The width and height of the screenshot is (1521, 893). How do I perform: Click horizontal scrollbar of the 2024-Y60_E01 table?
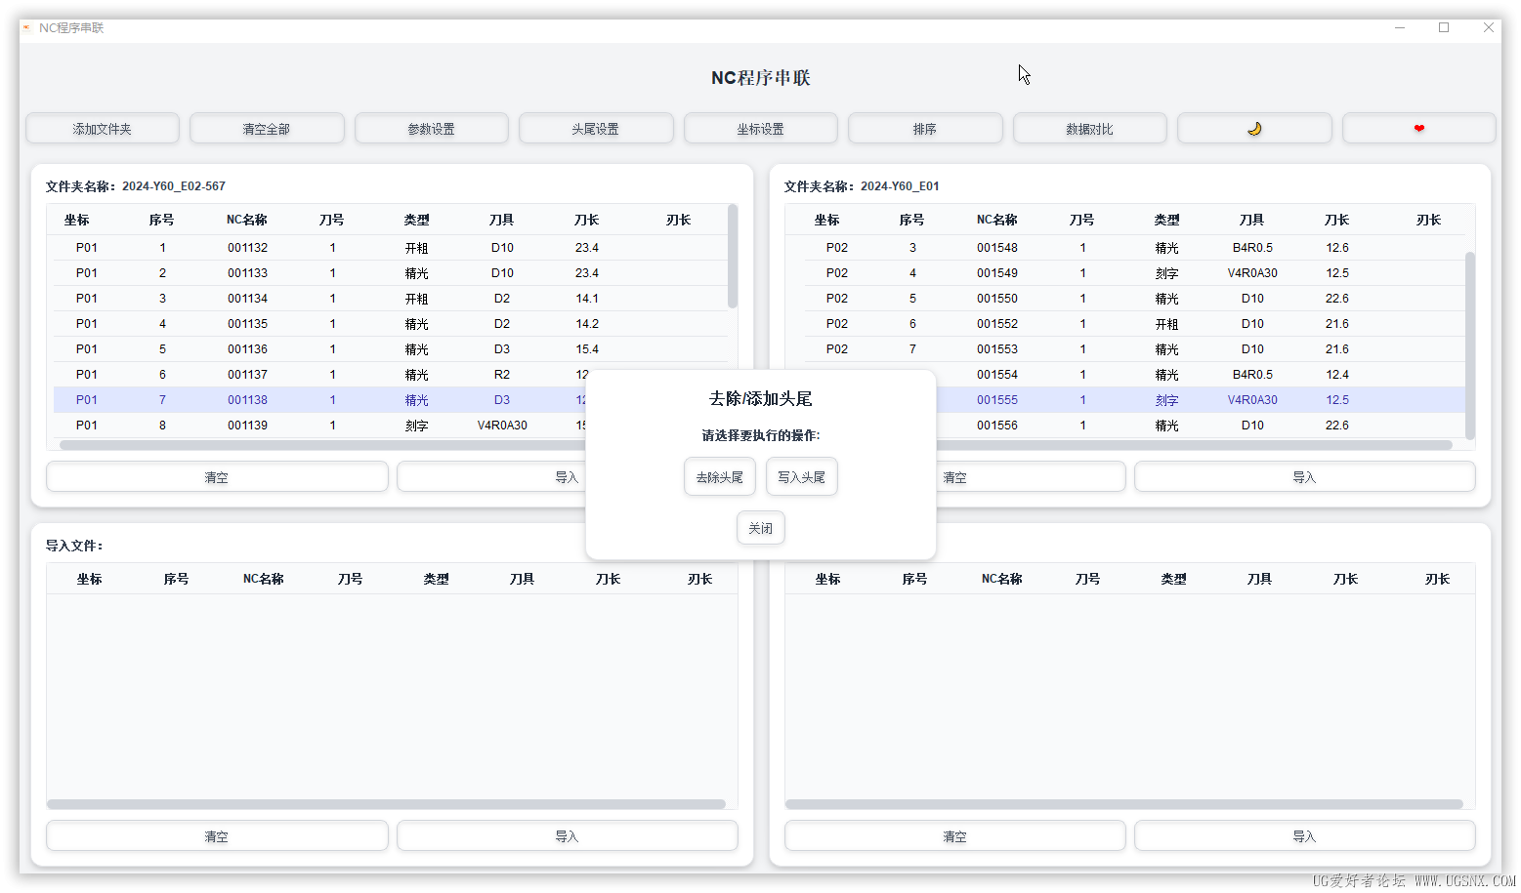[1194, 445]
